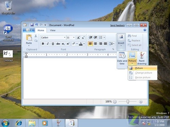Open the Windows Start button

pyautogui.click(x=5, y=123)
